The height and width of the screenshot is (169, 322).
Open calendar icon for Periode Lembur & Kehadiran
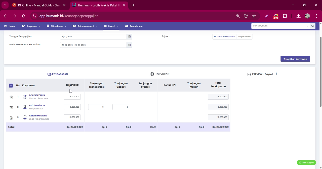(130, 45)
